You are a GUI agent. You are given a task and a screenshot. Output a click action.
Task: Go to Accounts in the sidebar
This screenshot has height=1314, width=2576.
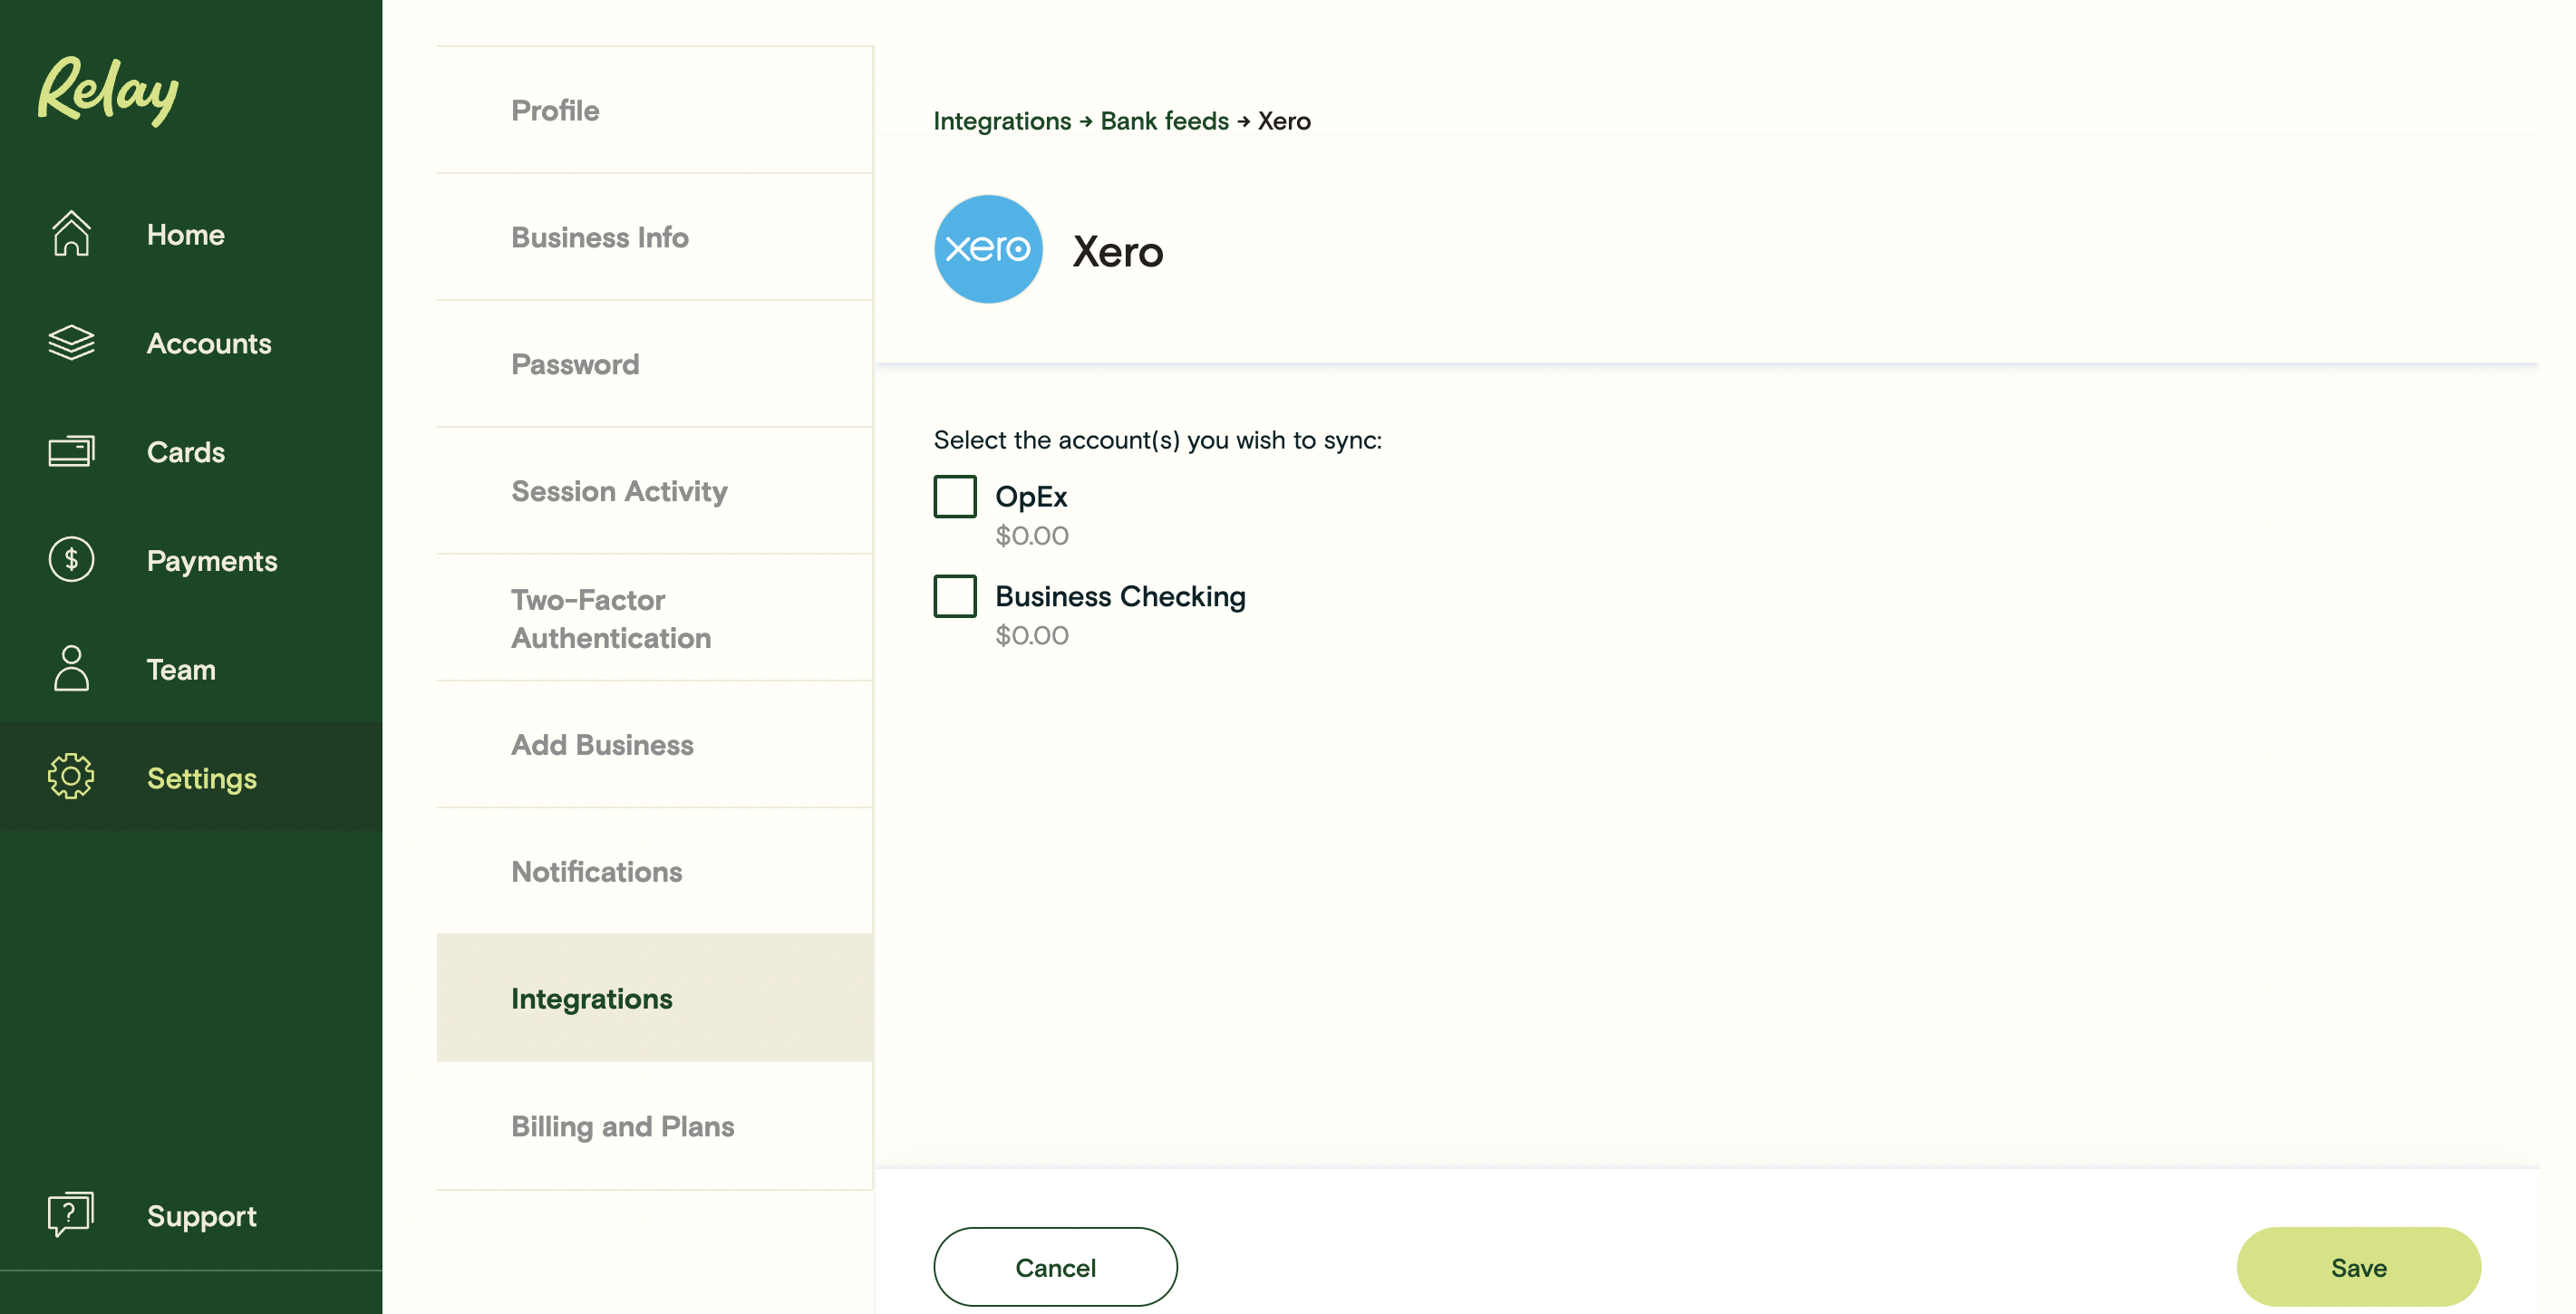pyautogui.click(x=209, y=343)
